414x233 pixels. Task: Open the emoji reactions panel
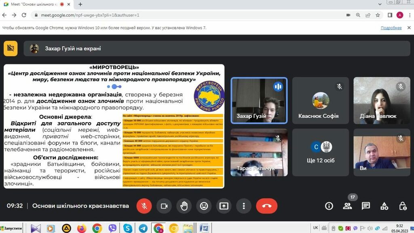(204, 206)
